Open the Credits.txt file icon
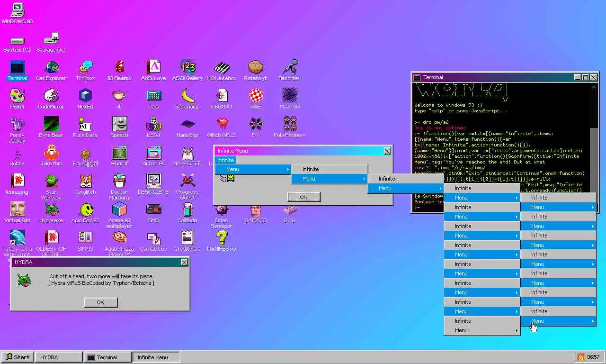Image resolution: width=606 pixels, height=364 pixels. pyautogui.click(x=187, y=241)
